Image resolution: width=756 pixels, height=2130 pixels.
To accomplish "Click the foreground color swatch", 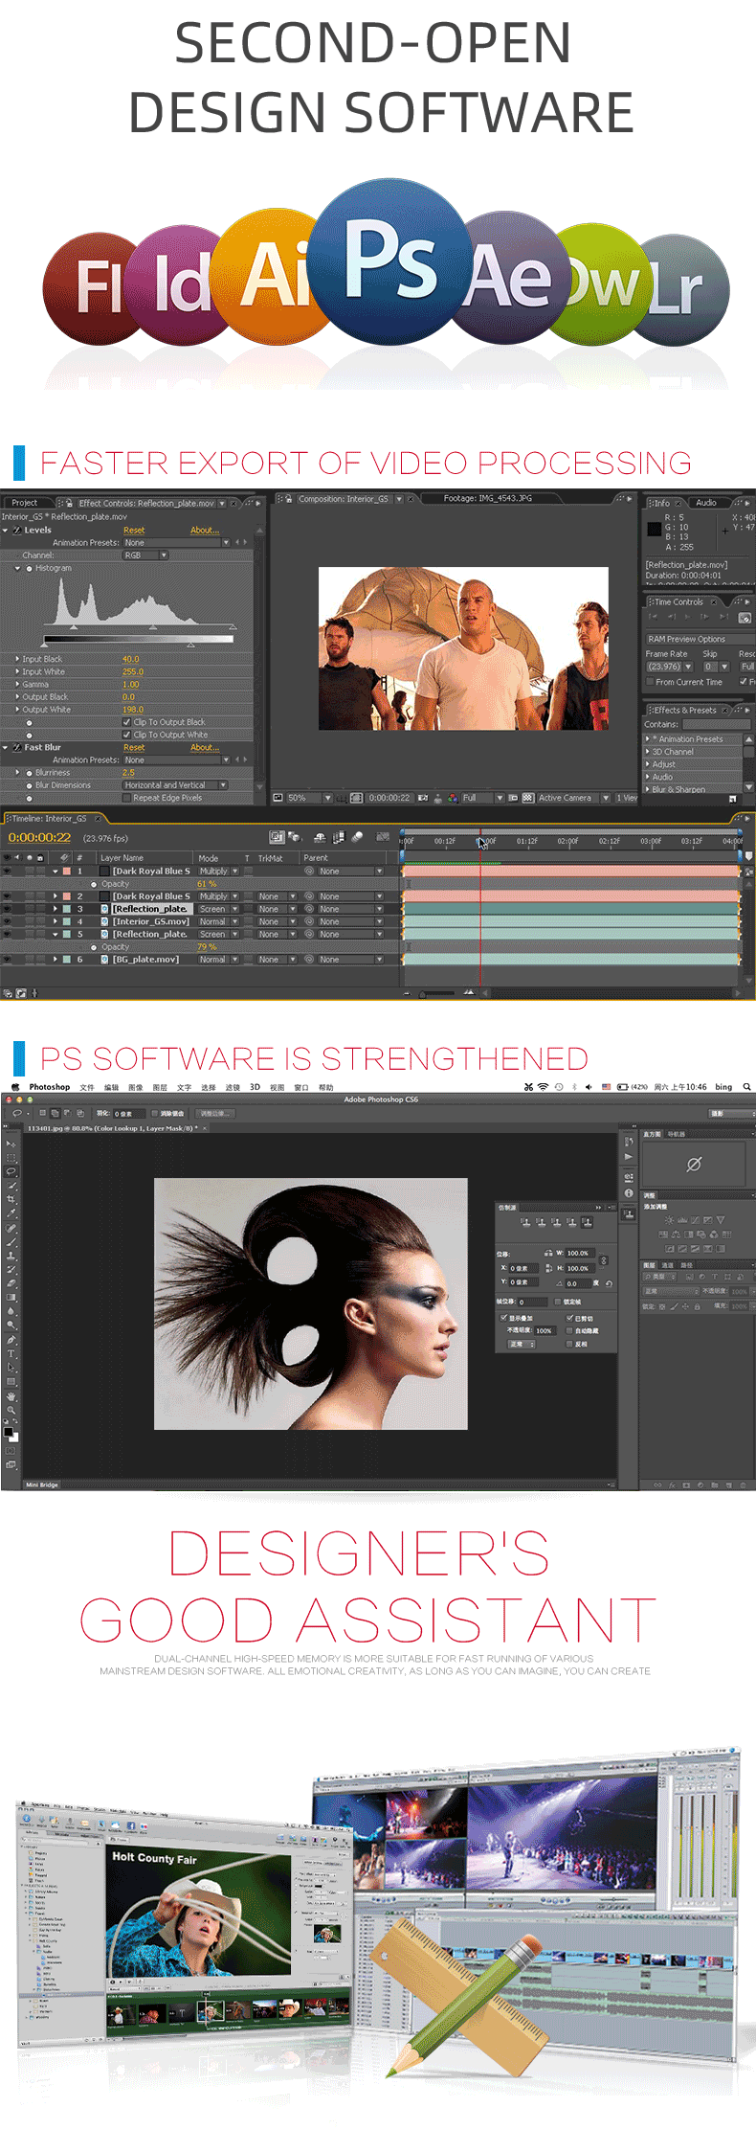I will point(9,1432).
